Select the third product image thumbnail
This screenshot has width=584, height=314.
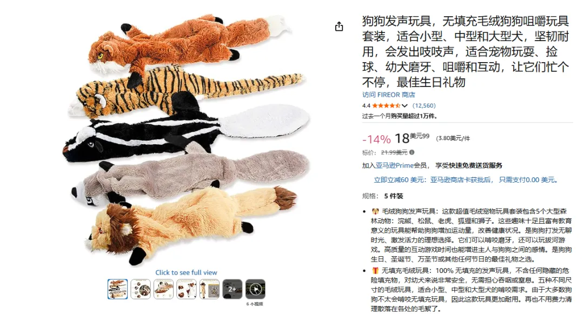163,289
